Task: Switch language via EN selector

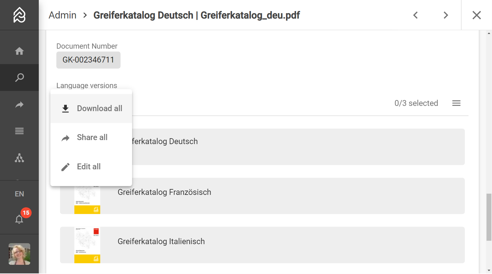Action: tap(19, 194)
